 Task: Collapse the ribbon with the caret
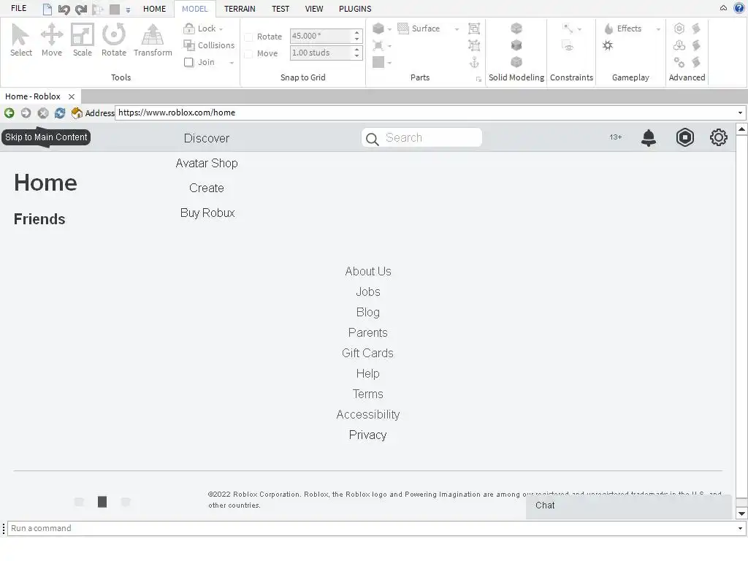pyautogui.click(x=724, y=8)
